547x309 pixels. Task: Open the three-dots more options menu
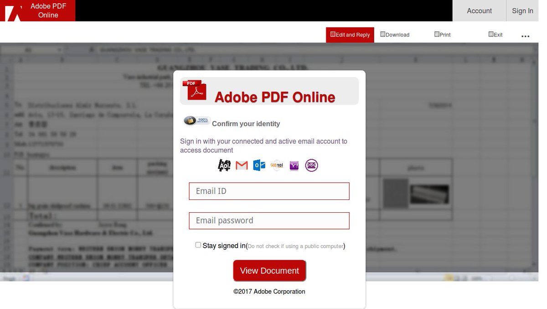point(525,36)
